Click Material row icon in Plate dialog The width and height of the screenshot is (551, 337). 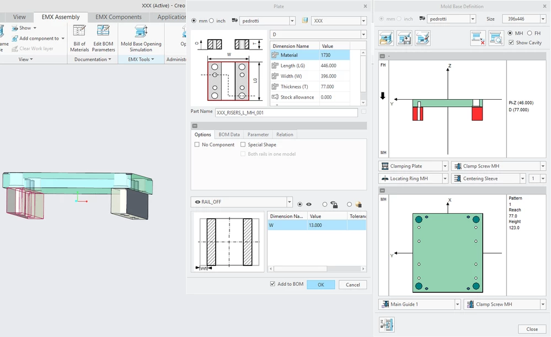[275, 55]
